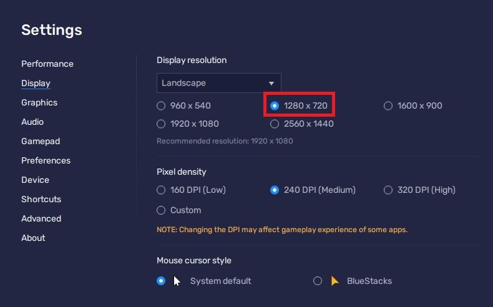
Task: Click the System default cursor icon
Action: [x=177, y=281]
